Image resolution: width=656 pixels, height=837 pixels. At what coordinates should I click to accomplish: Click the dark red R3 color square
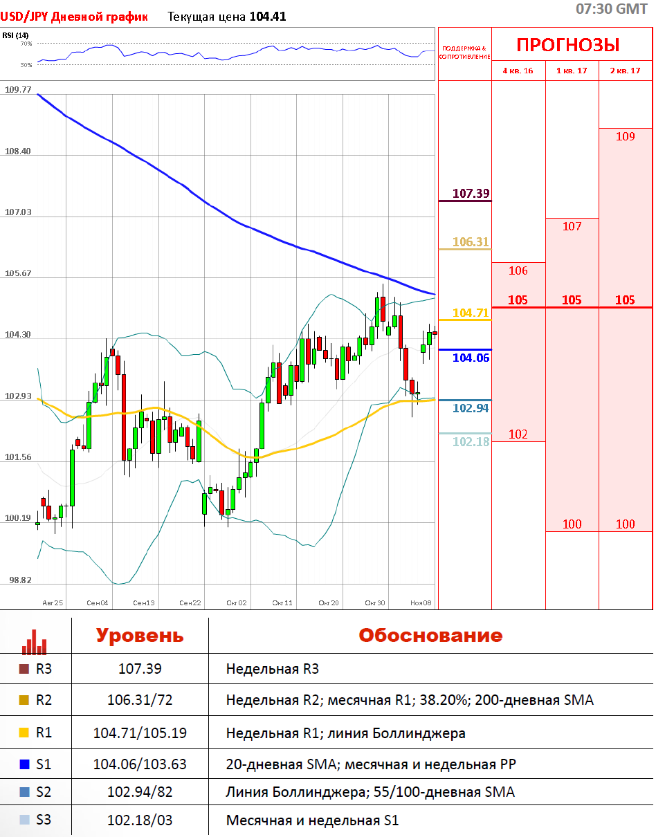24,669
